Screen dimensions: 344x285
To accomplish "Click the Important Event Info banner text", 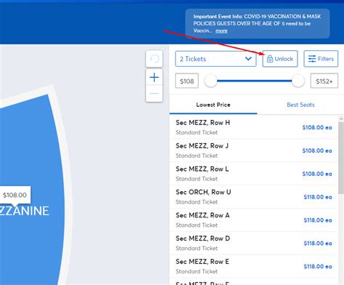I will (257, 23).
